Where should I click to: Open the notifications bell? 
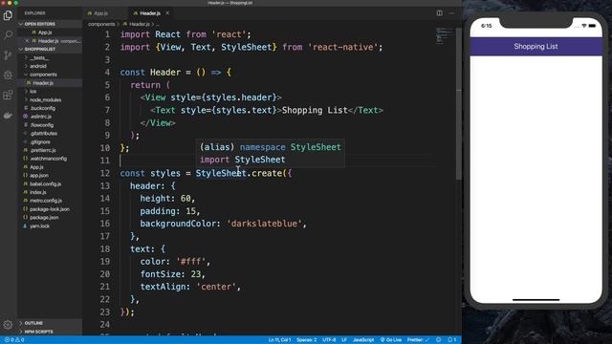point(452,340)
